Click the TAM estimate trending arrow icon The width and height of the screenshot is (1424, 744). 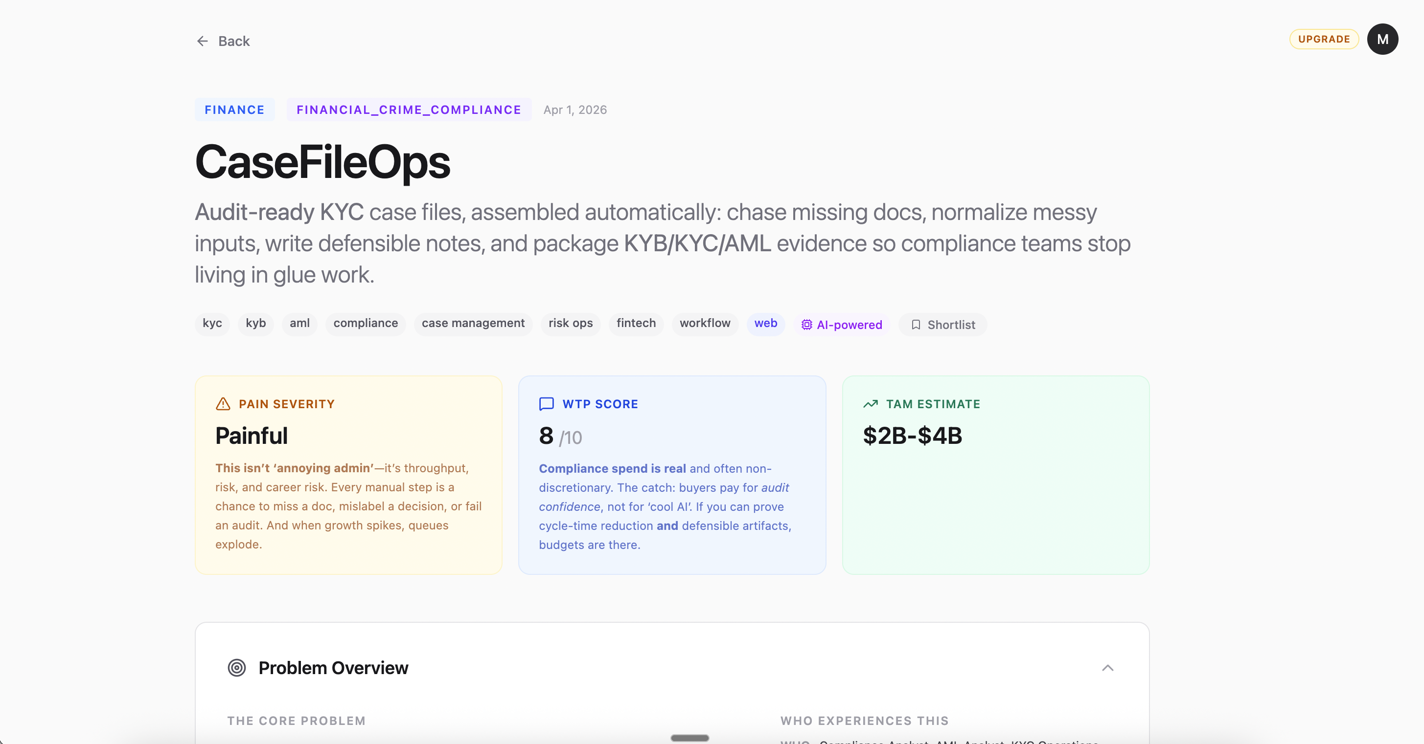click(870, 404)
